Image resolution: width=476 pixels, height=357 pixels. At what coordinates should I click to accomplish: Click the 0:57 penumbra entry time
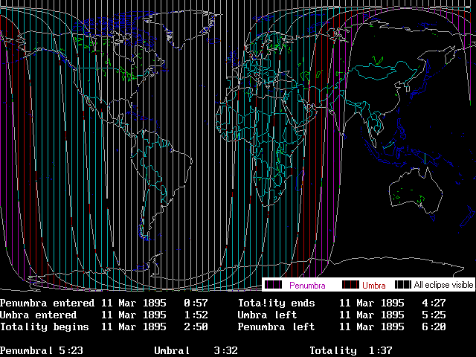(x=196, y=303)
